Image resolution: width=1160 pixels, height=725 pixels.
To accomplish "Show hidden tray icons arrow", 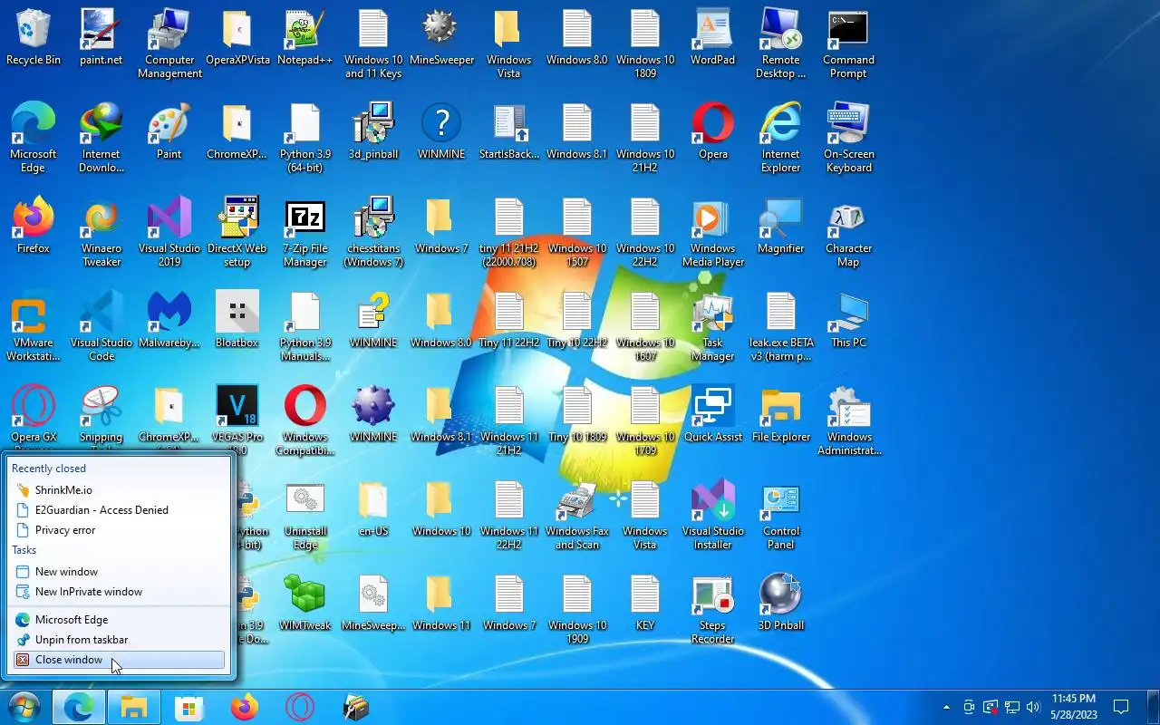I will [x=947, y=707].
